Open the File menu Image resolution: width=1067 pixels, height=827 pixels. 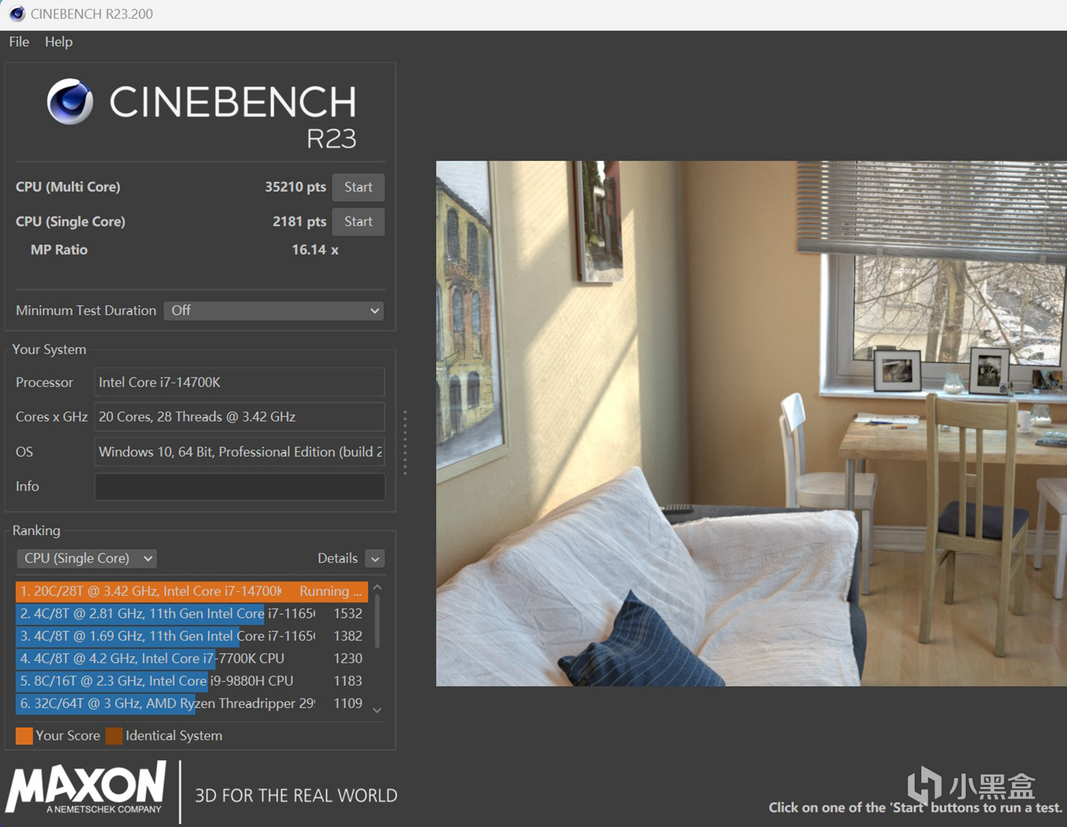click(x=19, y=42)
